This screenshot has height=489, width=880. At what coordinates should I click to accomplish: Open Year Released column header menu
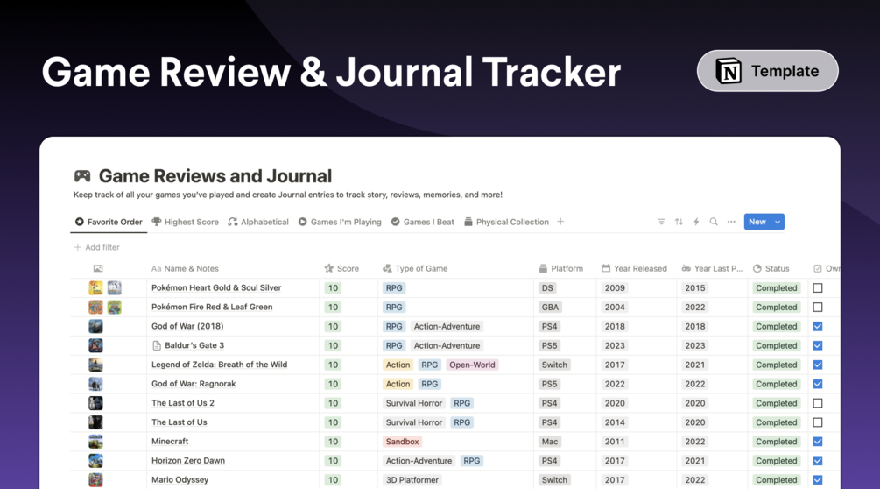click(634, 268)
